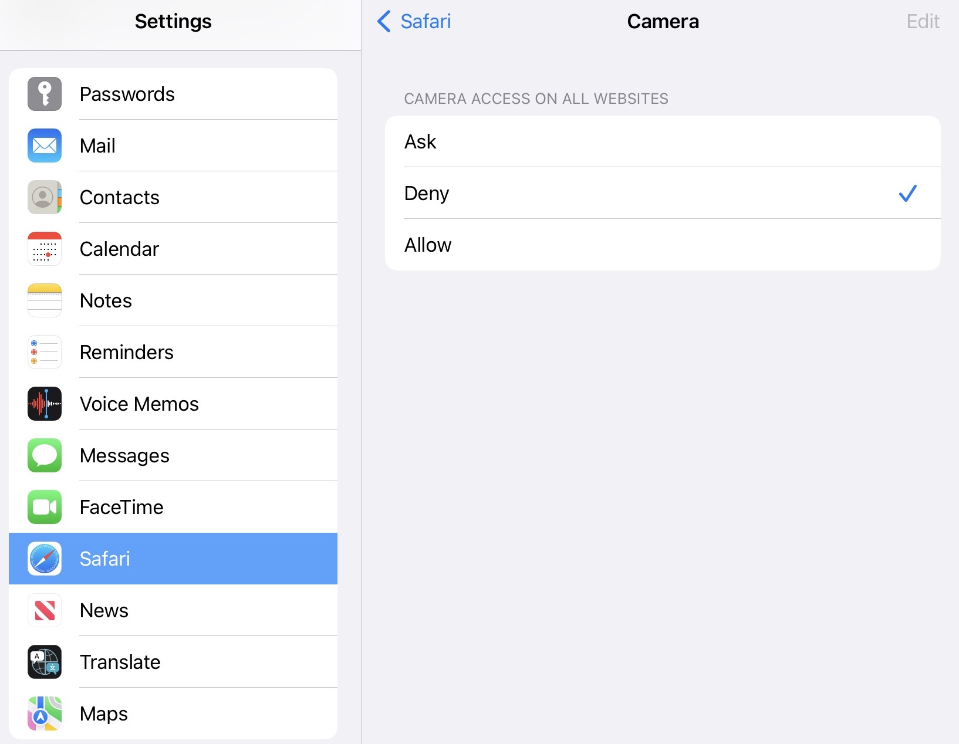
Task: Tap the Safari back link text
Action: pyautogui.click(x=426, y=21)
